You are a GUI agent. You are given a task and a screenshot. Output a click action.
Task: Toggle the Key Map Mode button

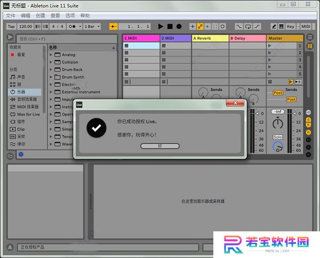coord(291,26)
